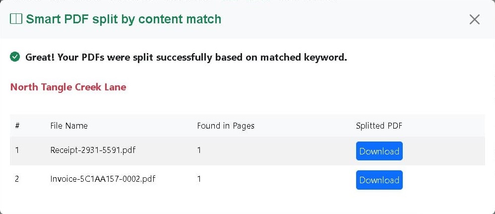
Task: Click the # column header
Action: pos(17,126)
